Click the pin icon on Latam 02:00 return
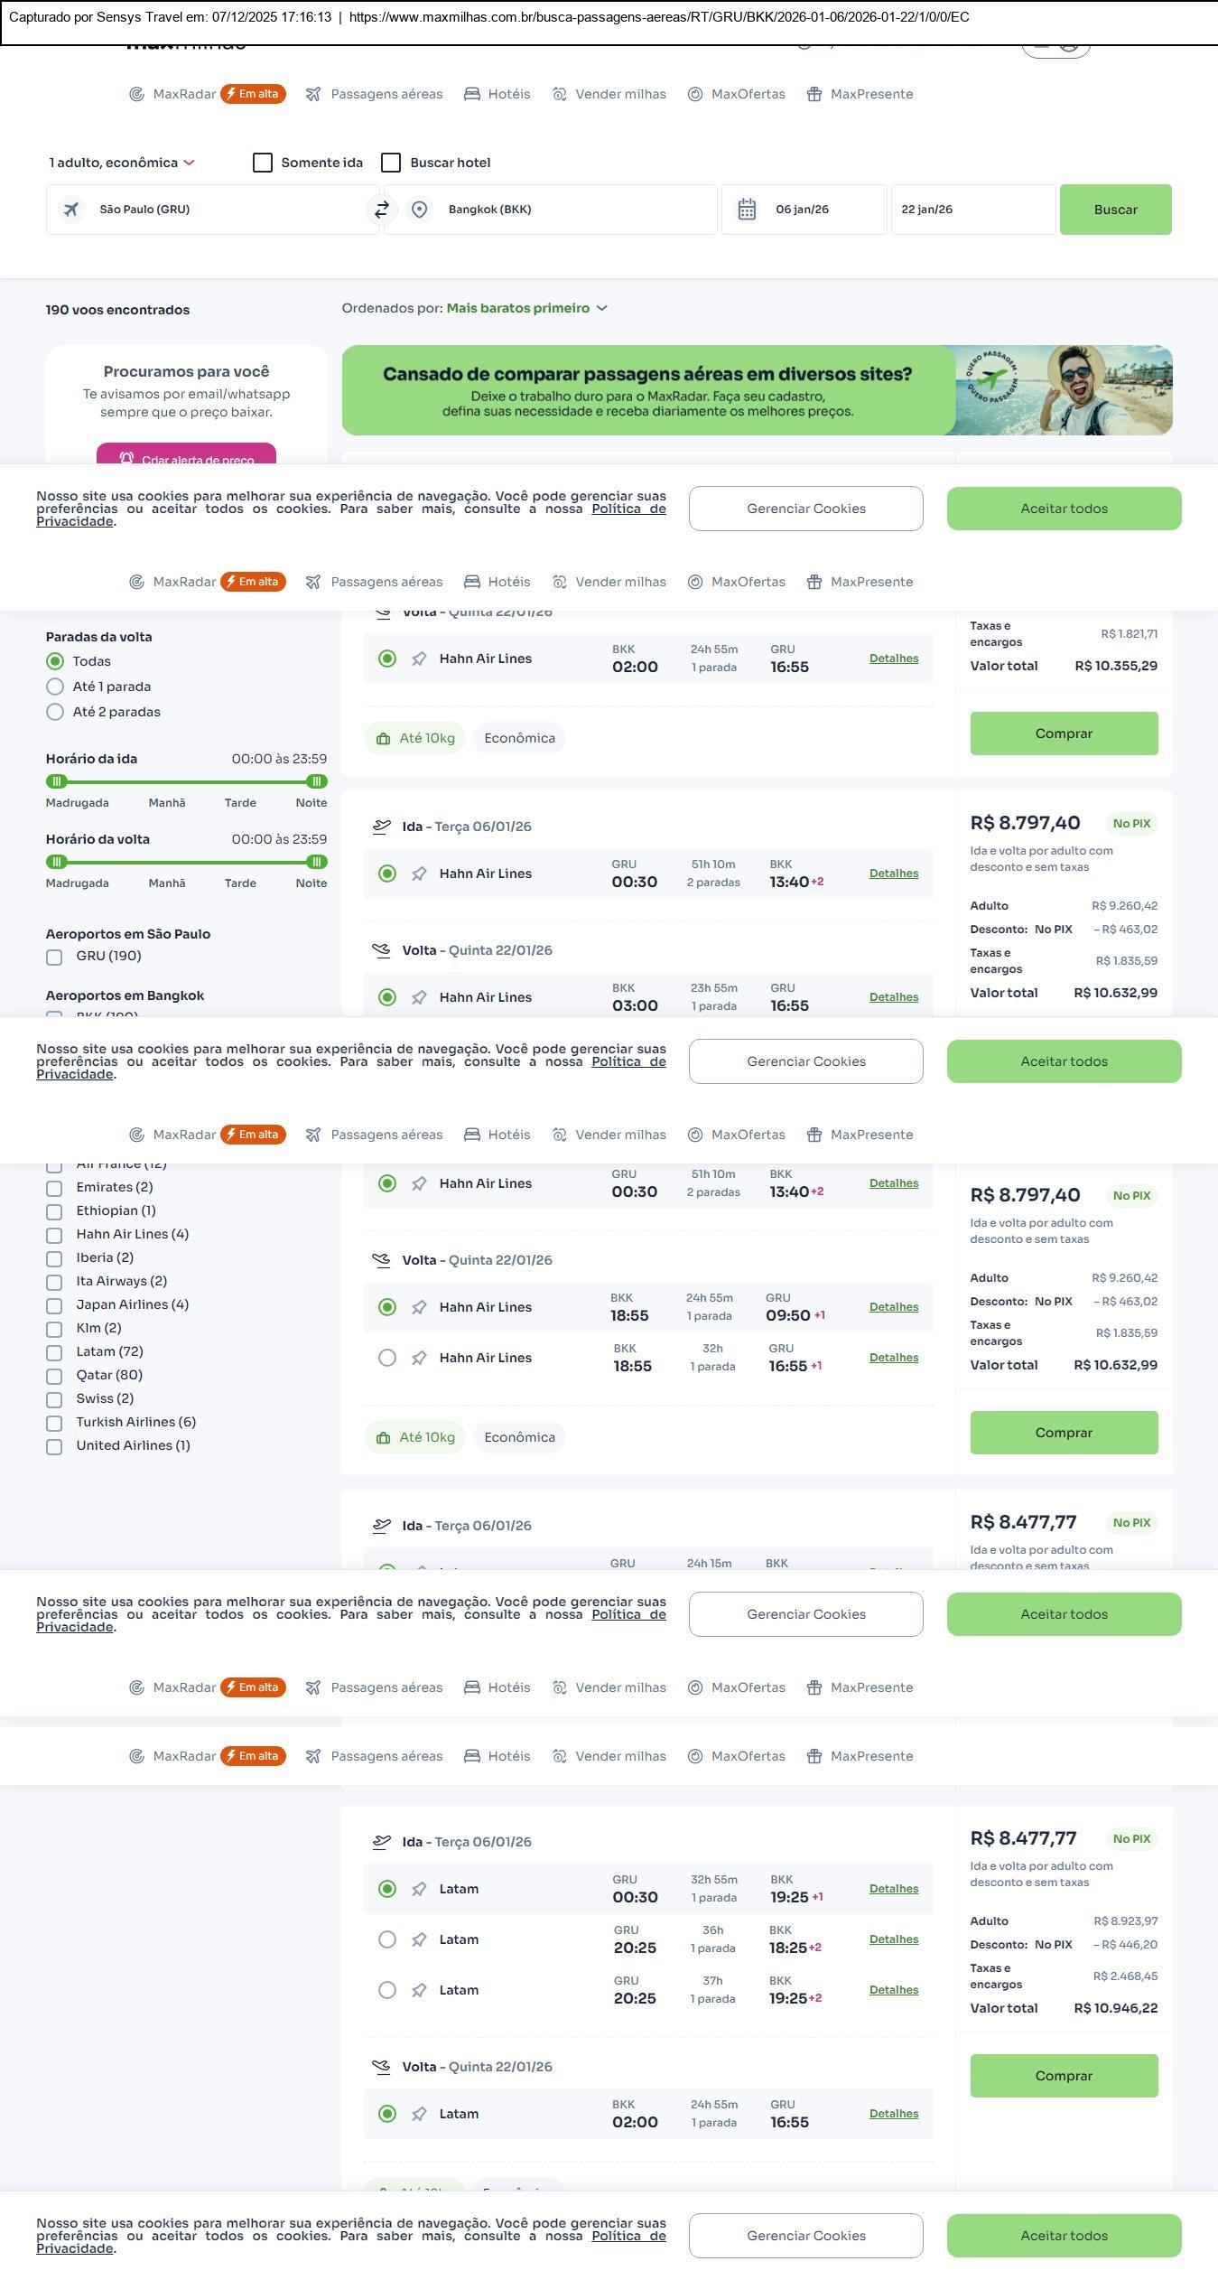The height and width of the screenshot is (2280, 1218). pos(419,2114)
